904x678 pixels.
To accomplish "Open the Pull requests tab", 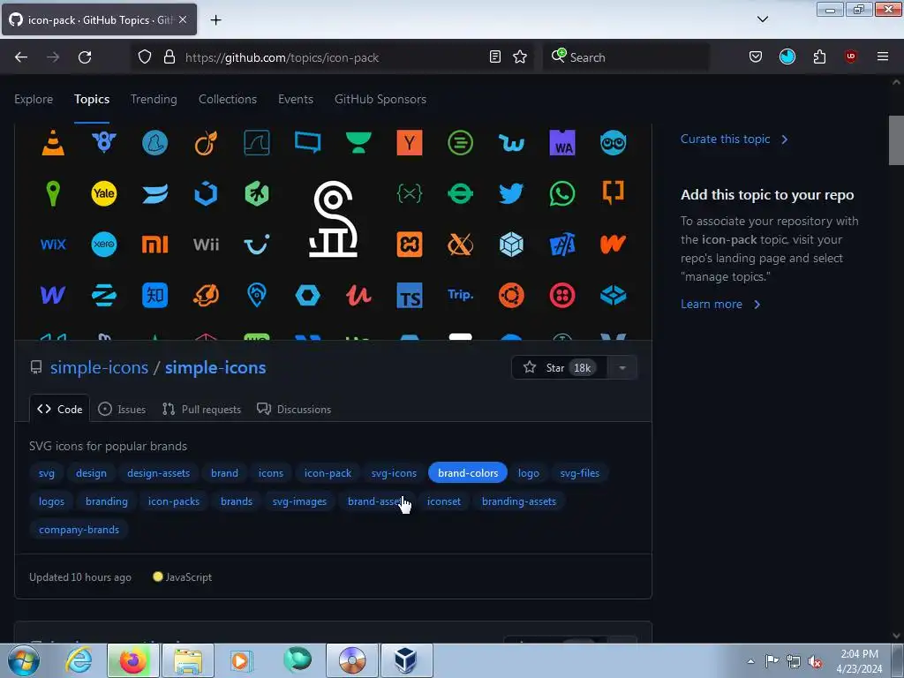I will [202, 410].
